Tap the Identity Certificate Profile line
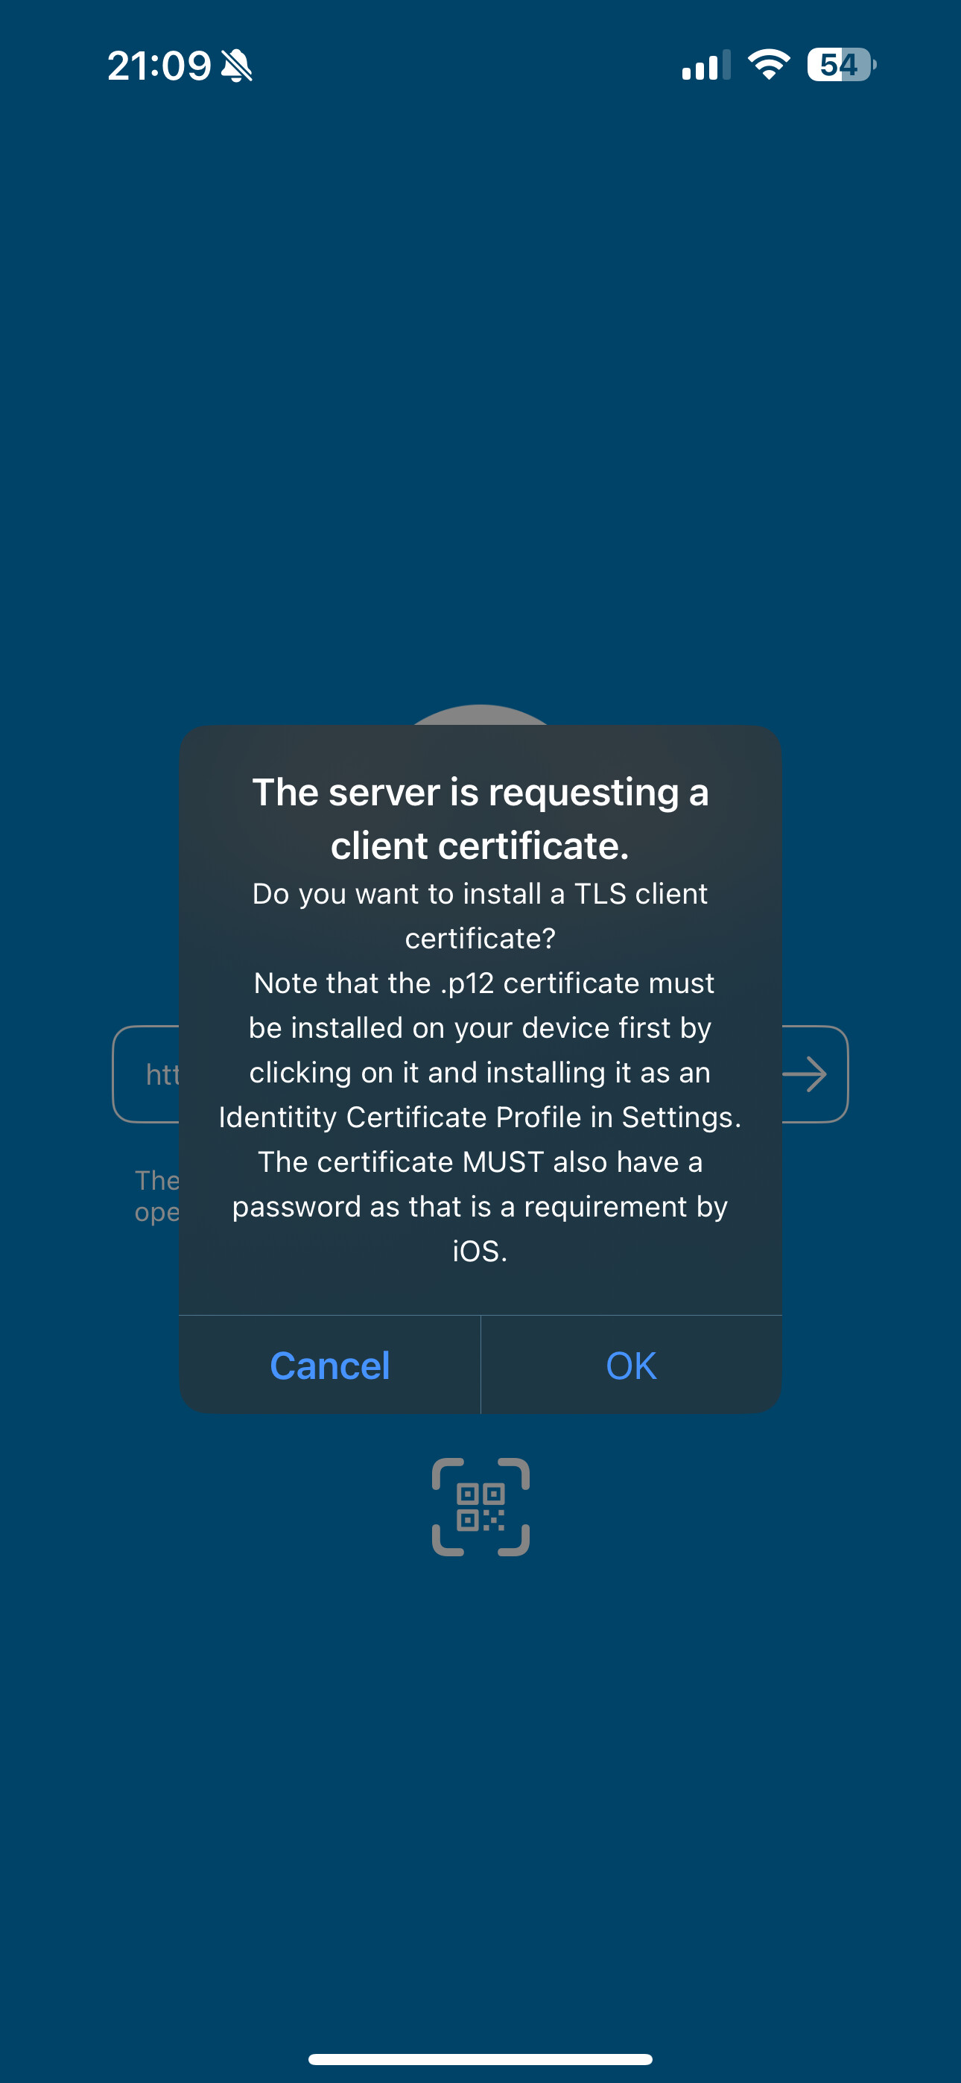 click(x=480, y=1117)
